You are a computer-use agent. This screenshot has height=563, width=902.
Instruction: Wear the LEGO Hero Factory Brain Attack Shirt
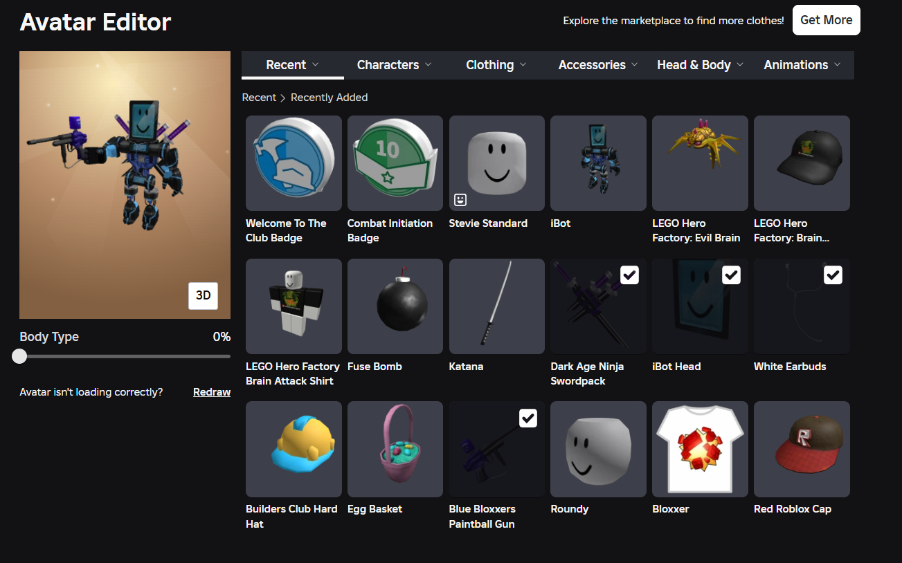coord(294,306)
